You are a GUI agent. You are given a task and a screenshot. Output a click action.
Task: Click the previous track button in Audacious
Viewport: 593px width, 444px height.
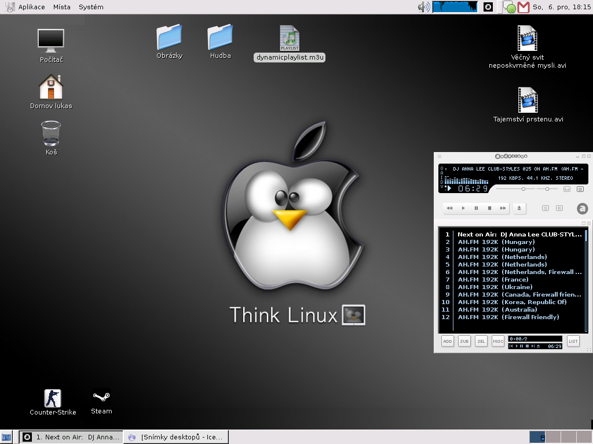(x=449, y=208)
